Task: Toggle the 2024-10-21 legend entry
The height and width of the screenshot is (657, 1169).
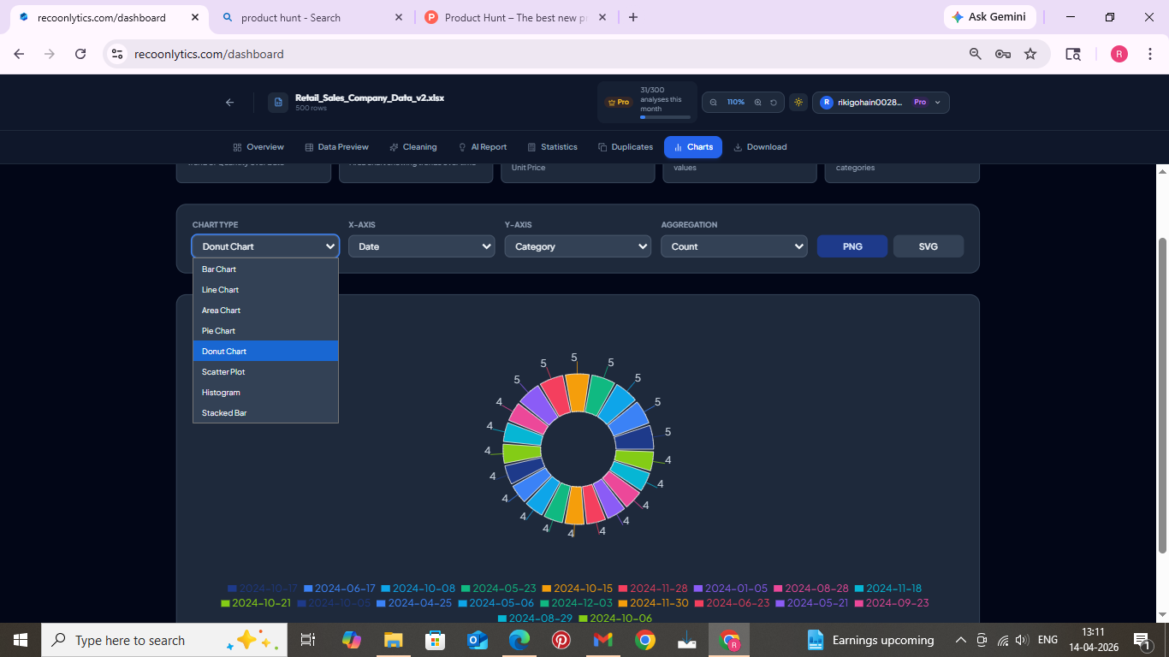Action: (x=256, y=603)
